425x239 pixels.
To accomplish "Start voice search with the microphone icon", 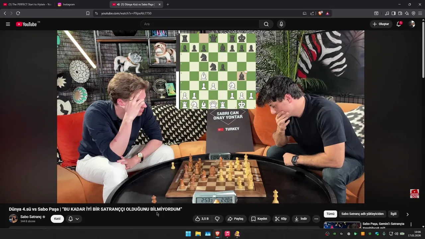I will [x=281, y=24].
